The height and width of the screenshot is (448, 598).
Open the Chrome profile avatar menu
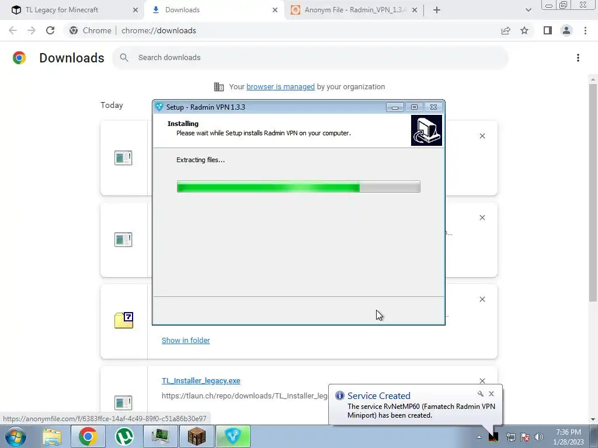566,30
